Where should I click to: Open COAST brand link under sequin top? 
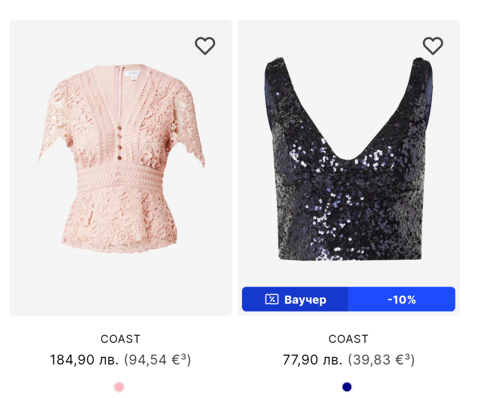pyautogui.click(x=349, y=339)
